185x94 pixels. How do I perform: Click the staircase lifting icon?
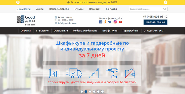click(94, 73)
